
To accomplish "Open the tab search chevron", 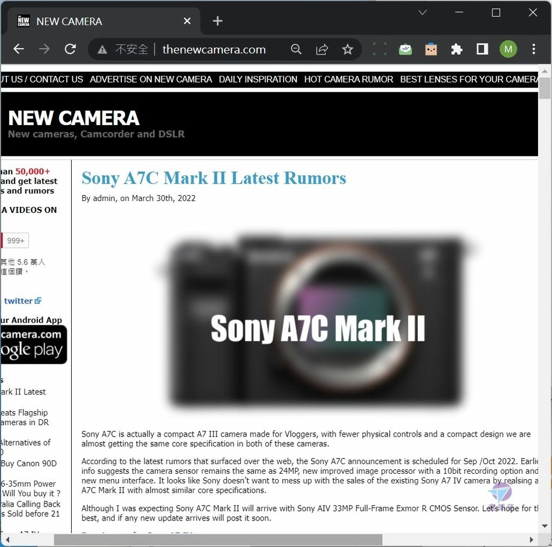I will point(423,13).
